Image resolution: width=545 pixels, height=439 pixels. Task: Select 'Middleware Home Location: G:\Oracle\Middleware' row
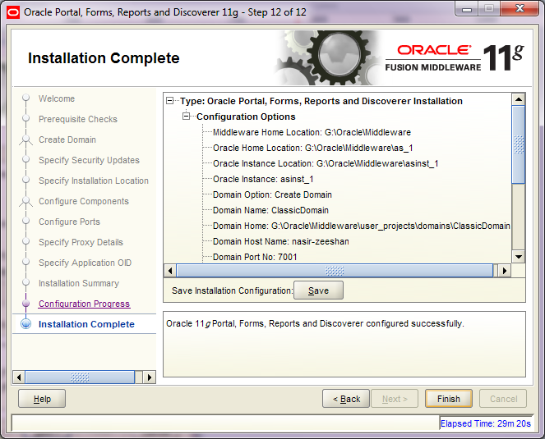click(312, 132)
